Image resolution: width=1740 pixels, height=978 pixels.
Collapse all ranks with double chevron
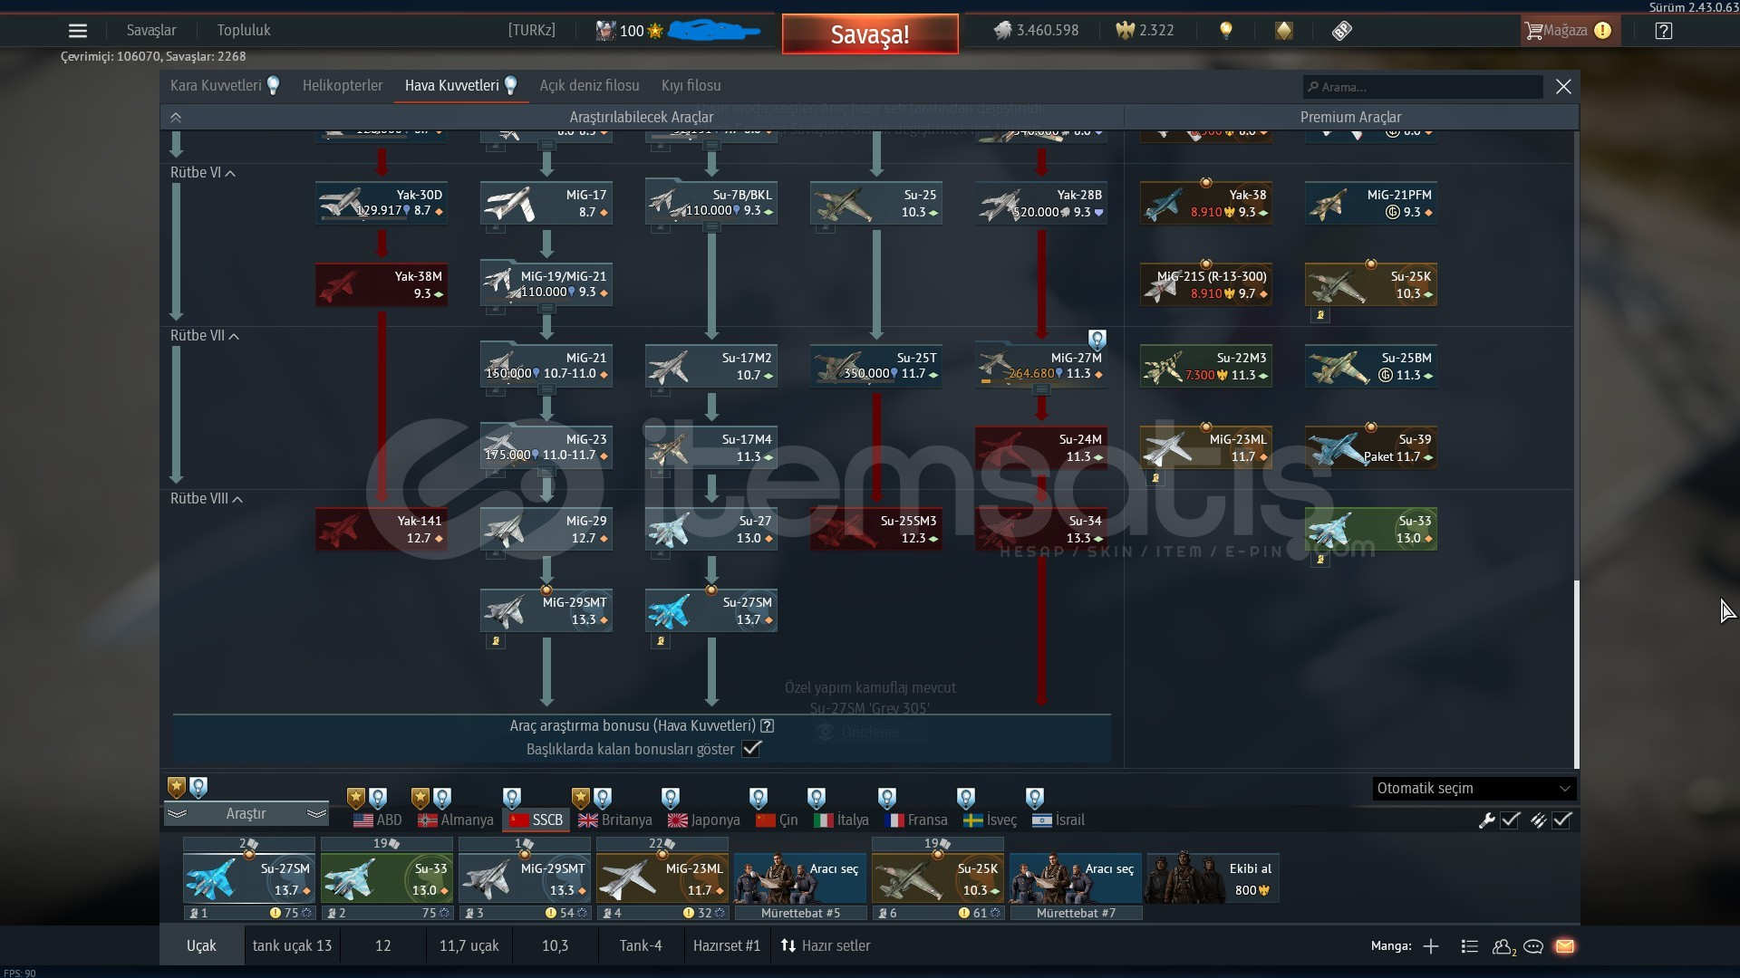click(x=176, y=117)
